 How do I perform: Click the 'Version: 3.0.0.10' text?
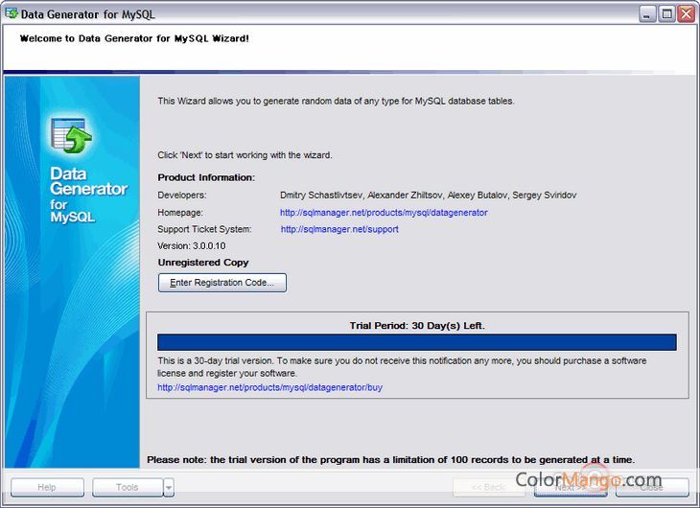click(192, 245)
